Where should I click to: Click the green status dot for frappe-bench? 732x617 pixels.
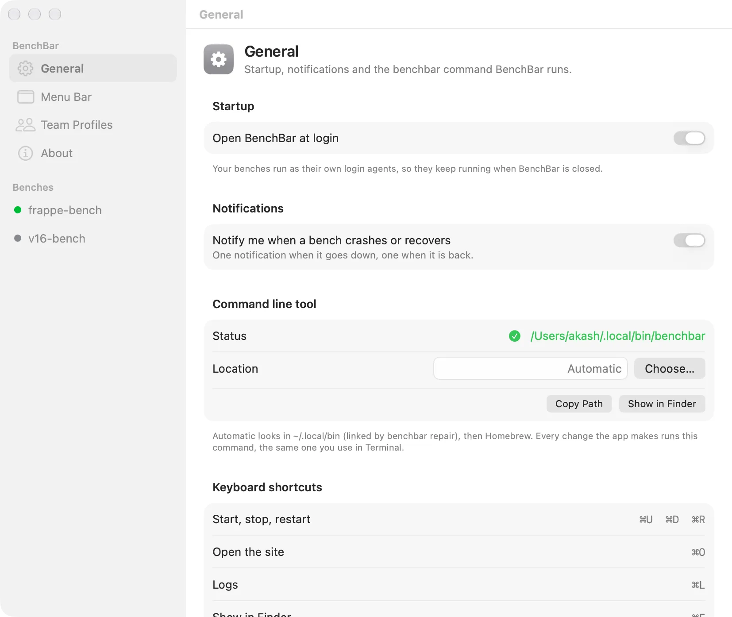pyautogui.click(x=18, y=210)
